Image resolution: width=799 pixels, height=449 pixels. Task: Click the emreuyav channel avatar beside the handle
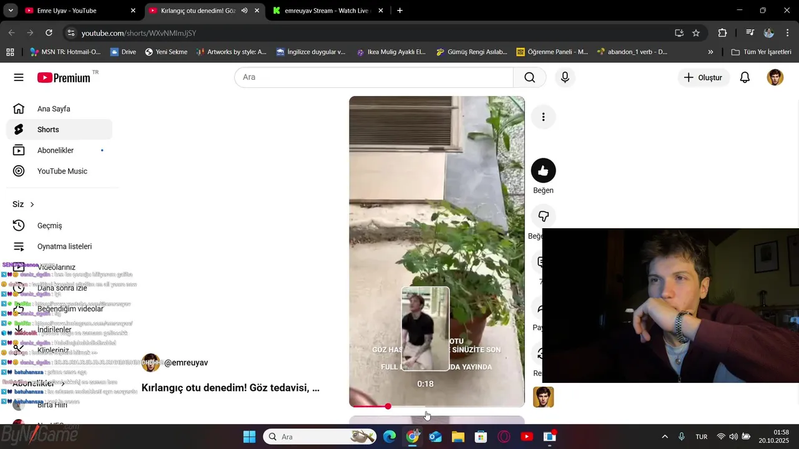click(150, 362)
